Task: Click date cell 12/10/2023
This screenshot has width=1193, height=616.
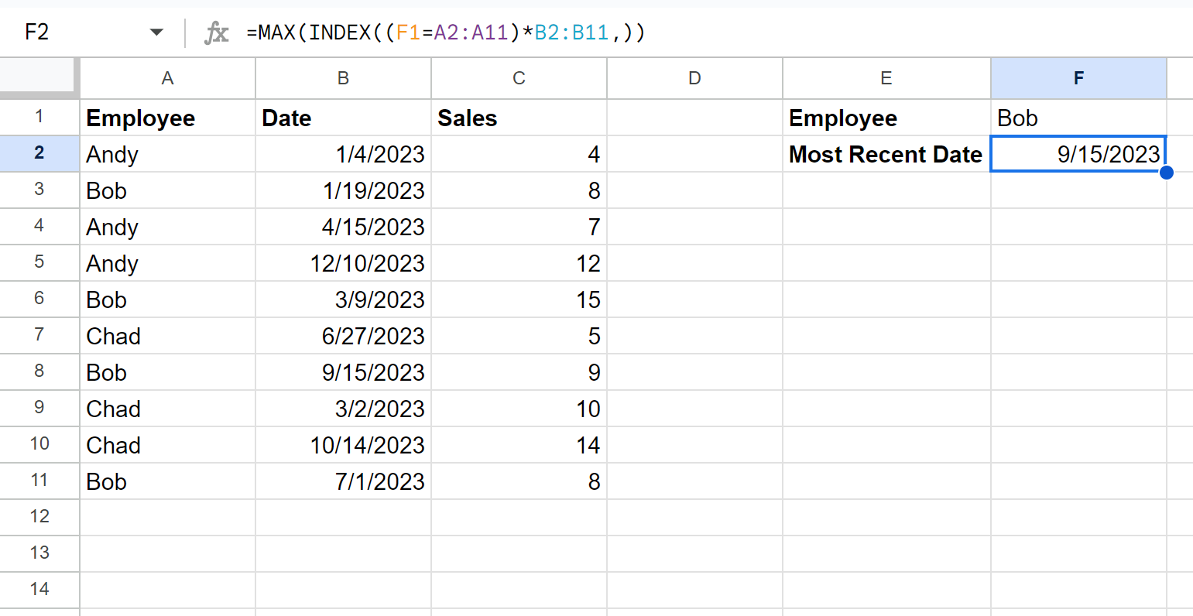Action: coord(343,263)
